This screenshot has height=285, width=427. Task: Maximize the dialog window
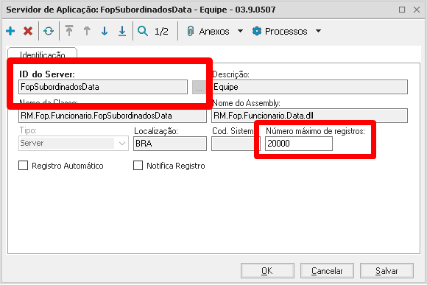tap(402, 10)
